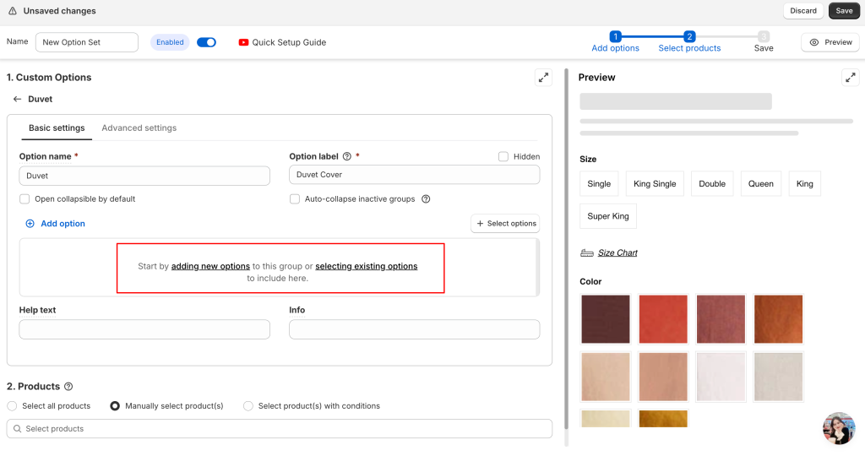Screen dimensions: 865x456
Task: Select the orange-red color swatch
Action: click(662, 319)
